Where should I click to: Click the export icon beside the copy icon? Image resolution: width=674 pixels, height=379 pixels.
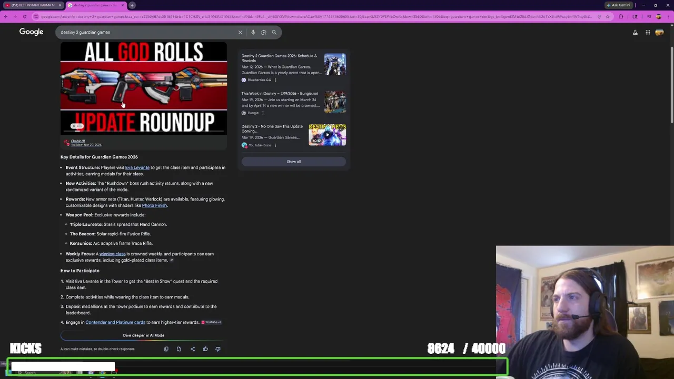(179, 349)
